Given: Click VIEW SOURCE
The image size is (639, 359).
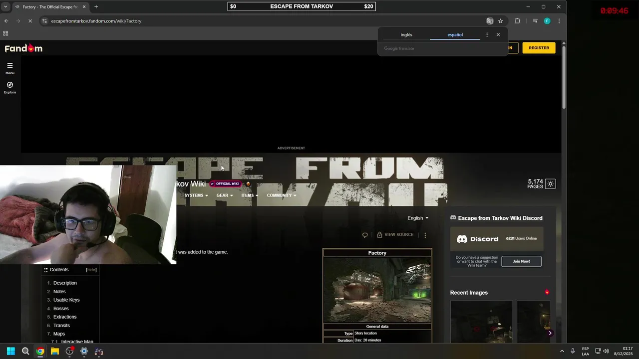Looking at the screenshot, I should (x=395, y=235).
